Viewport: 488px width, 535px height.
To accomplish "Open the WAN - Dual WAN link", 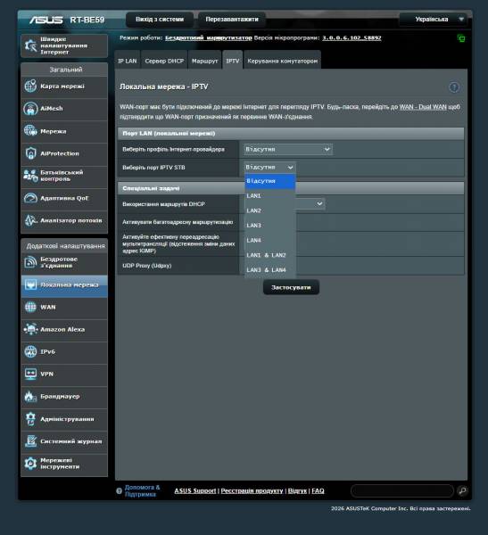I will (423, 107).
